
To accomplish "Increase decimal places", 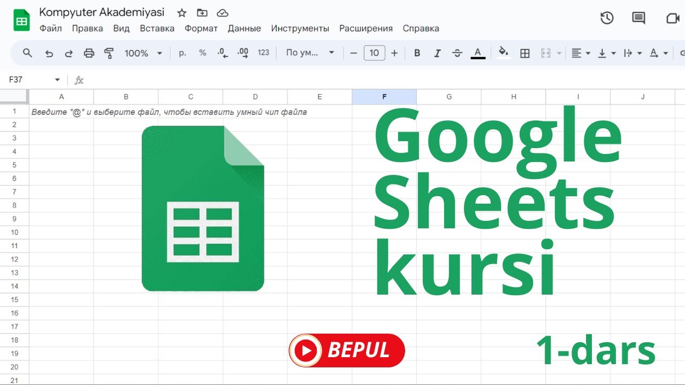I will click(243, 53).
